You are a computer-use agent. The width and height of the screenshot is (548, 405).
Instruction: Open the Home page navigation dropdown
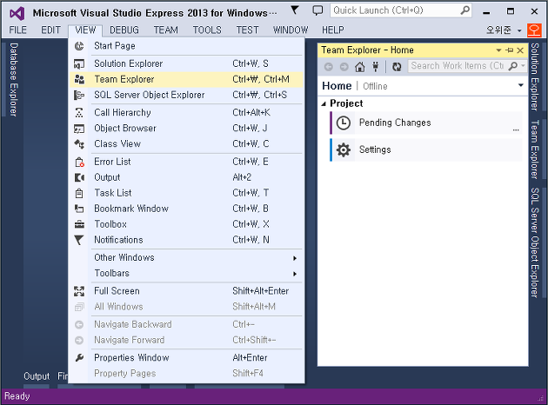coord(521,85)
